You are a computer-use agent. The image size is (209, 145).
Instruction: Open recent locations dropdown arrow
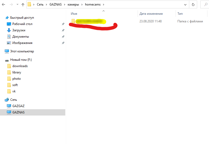(17, 4)
